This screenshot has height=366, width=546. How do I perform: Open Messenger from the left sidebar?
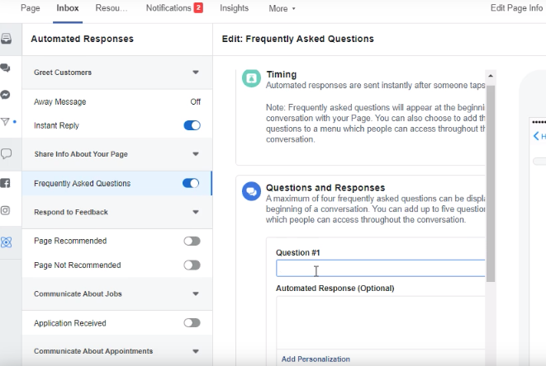coord(6,95)
